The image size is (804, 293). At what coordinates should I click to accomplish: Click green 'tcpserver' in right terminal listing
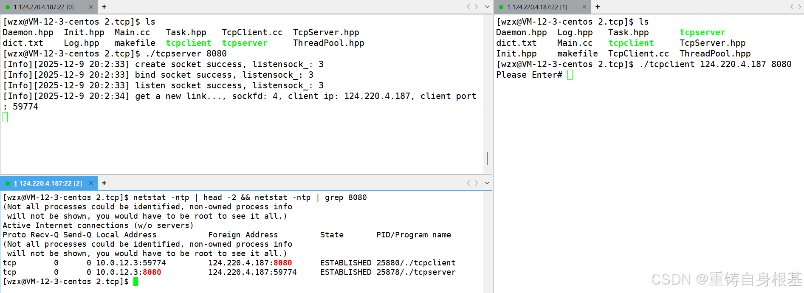702,32
